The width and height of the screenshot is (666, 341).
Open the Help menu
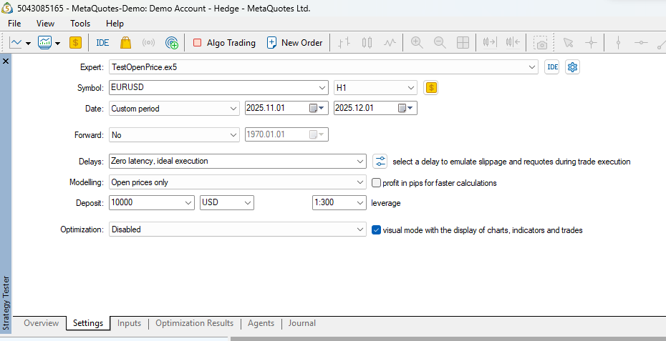[115, 24]
